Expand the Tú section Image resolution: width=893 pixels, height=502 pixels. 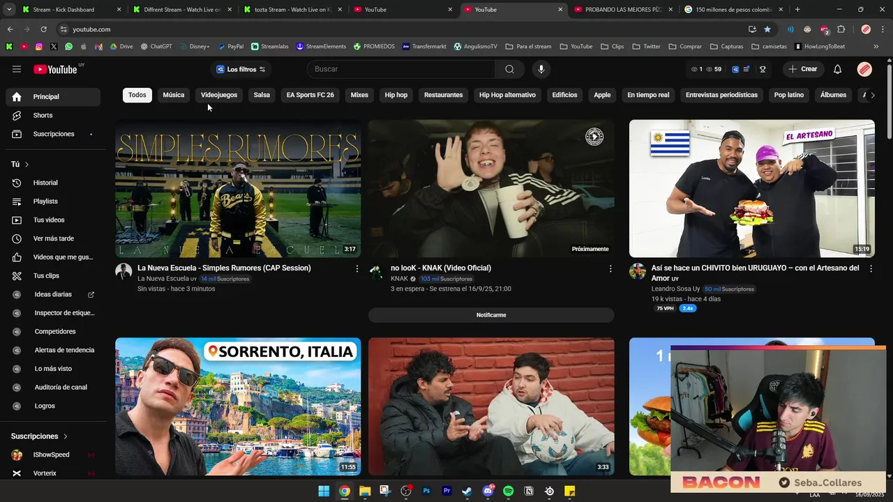click(20, 165)
